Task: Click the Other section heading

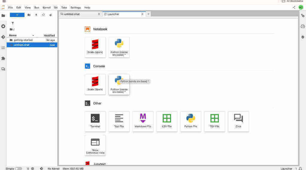Action: point(97,103)
